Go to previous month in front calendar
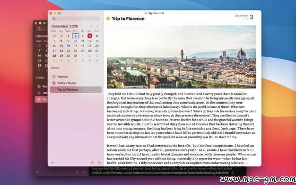The image size is (296, 185). [x=92, y=26]
